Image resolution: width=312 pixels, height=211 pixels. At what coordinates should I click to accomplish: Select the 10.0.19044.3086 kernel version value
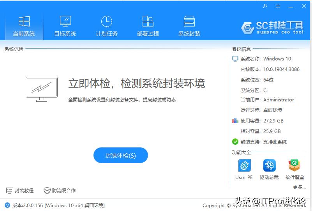pyautogui.click(x=281, y=69)
